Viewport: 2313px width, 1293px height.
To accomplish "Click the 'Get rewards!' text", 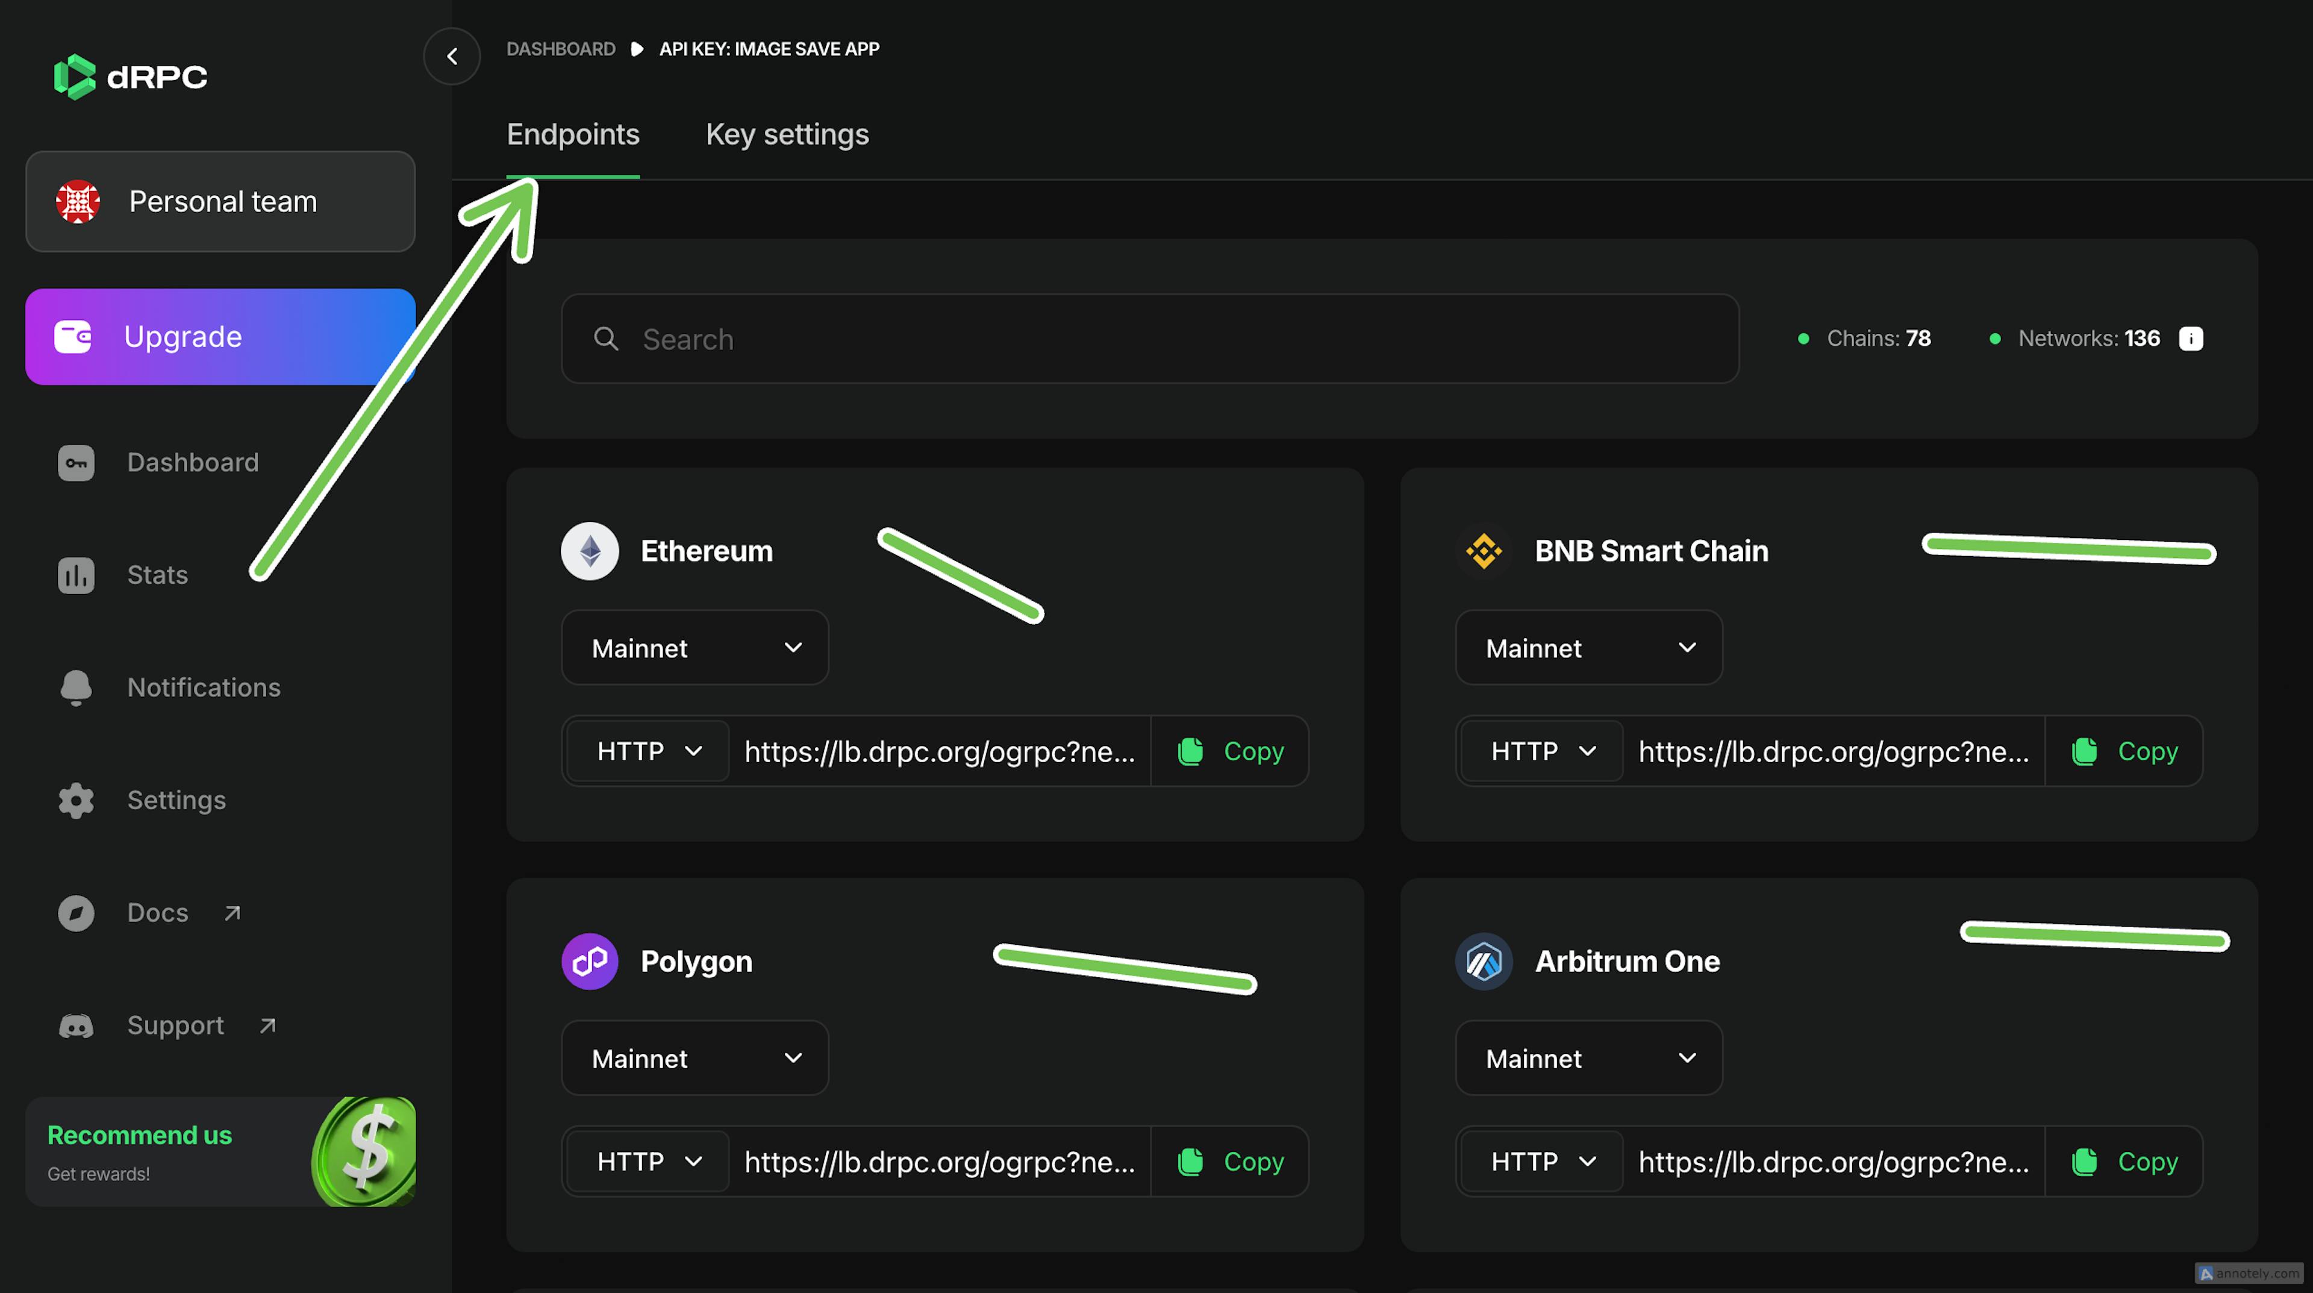I will [x=99, y=1174].
